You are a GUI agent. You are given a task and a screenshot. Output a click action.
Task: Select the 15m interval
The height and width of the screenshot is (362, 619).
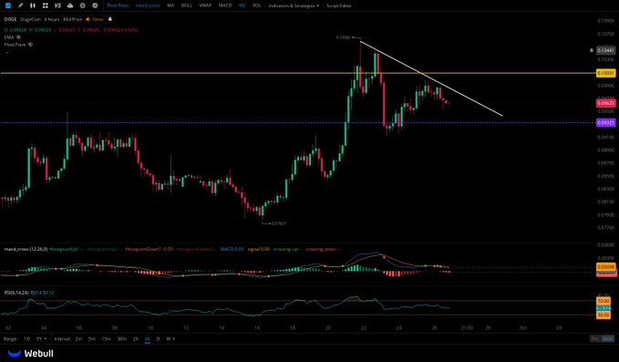click(106, 338)
